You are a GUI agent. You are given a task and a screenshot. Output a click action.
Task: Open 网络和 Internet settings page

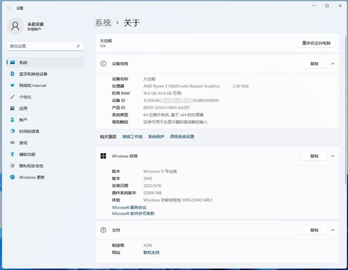pyautogui.click(x=45, y=85)
